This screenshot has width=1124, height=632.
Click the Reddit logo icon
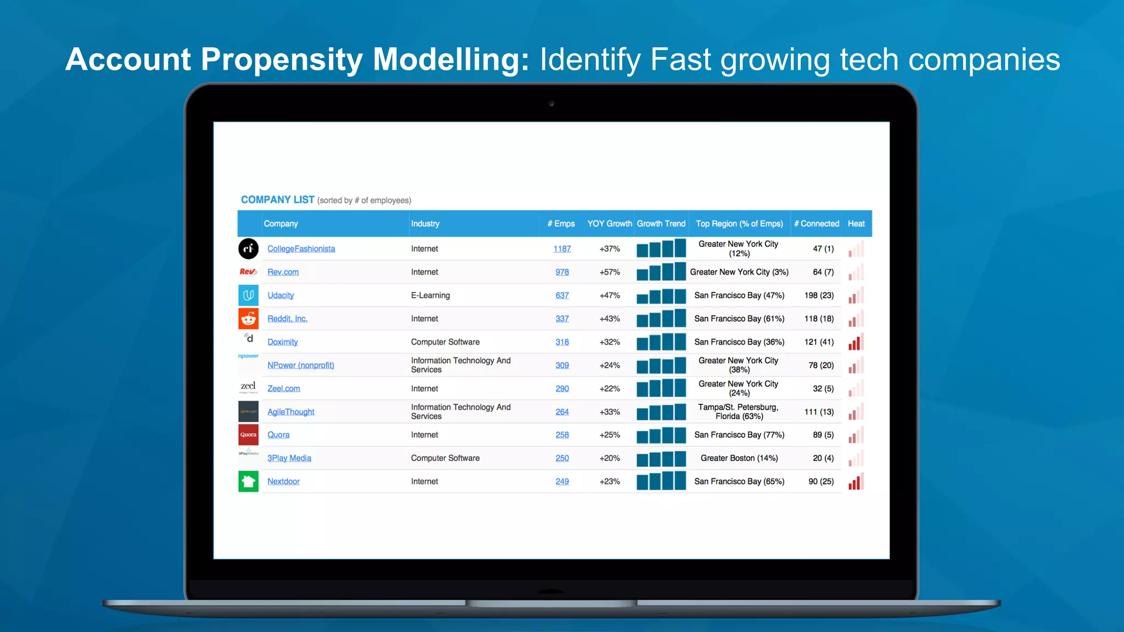[248, 318]
